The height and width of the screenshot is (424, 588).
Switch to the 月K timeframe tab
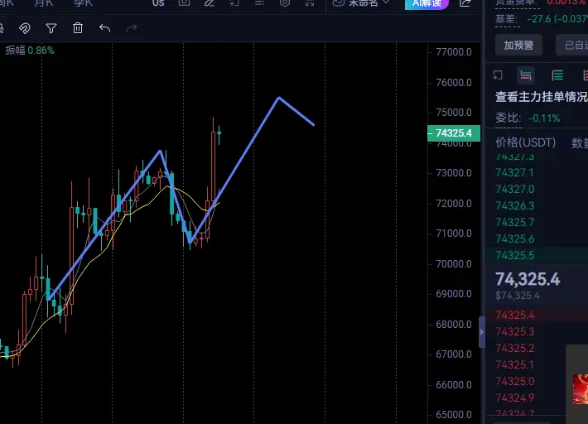[x=44, y=3]
